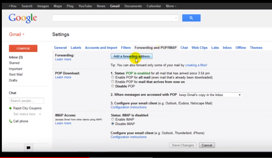Open Play in the top navigation bar

click(70, 6)
